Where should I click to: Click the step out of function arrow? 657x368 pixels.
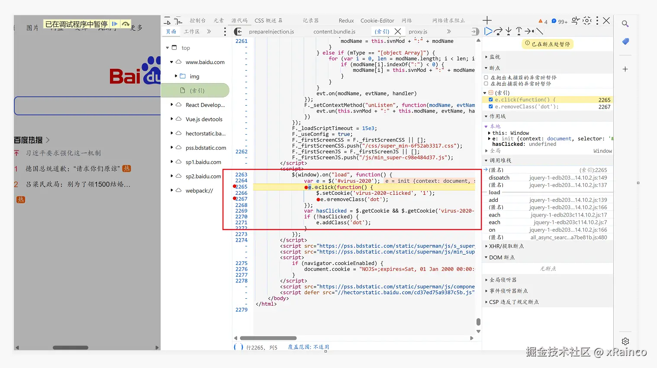(x=519, y=31)
